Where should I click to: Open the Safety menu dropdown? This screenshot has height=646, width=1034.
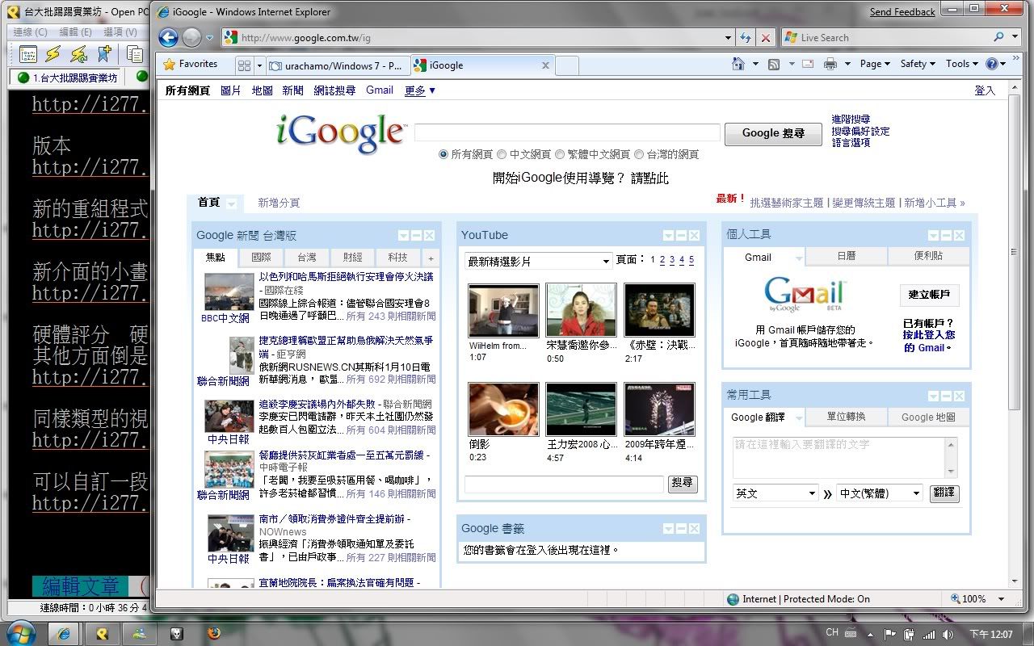pyautogui.click(x=918, y=64)
